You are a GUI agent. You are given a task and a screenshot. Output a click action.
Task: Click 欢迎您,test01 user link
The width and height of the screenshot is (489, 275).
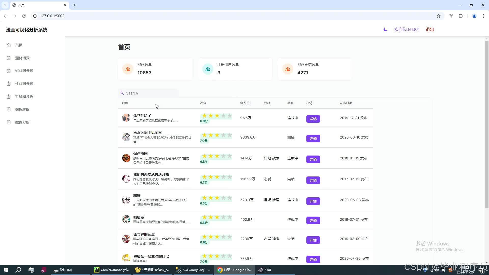coord(407,30)
